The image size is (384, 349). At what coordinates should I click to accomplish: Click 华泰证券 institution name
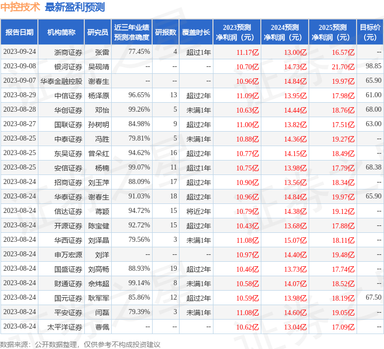(68, 197)
